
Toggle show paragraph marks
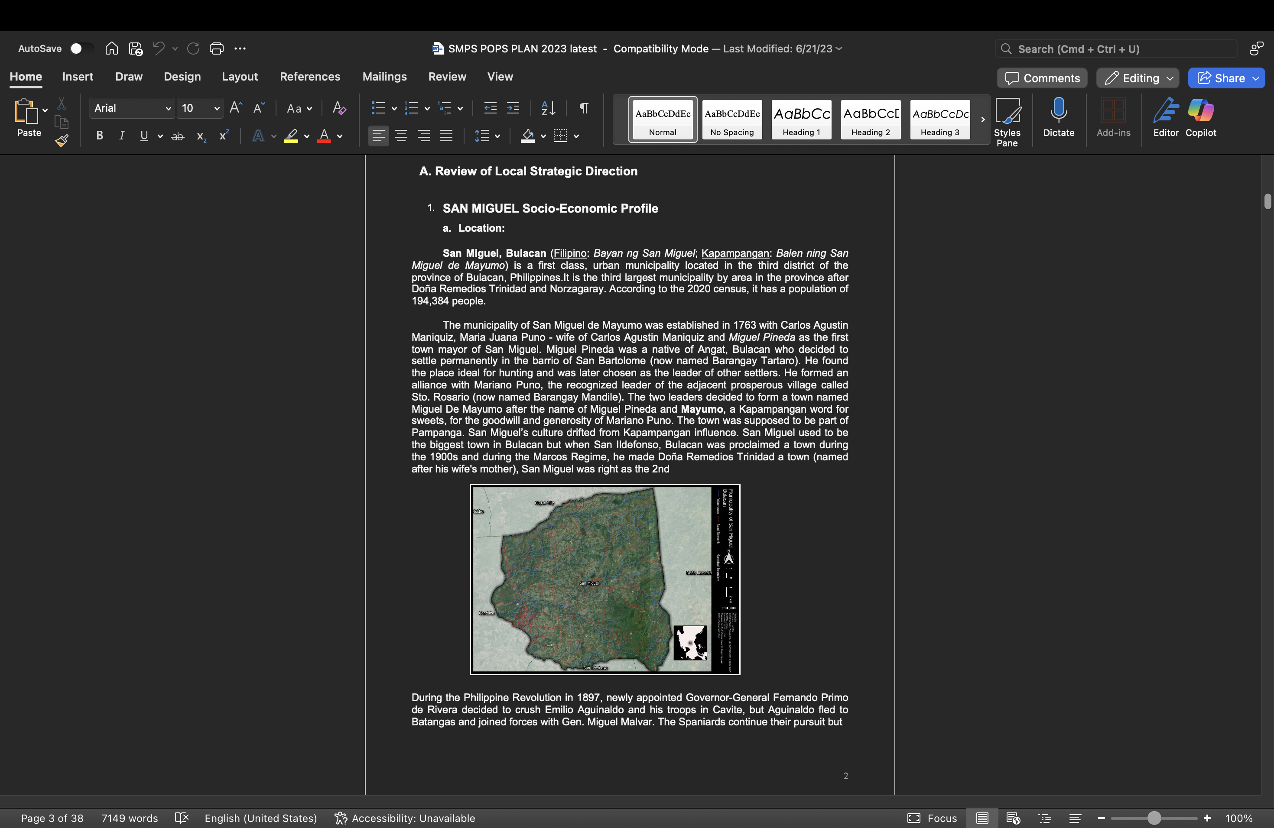point(584,108)
